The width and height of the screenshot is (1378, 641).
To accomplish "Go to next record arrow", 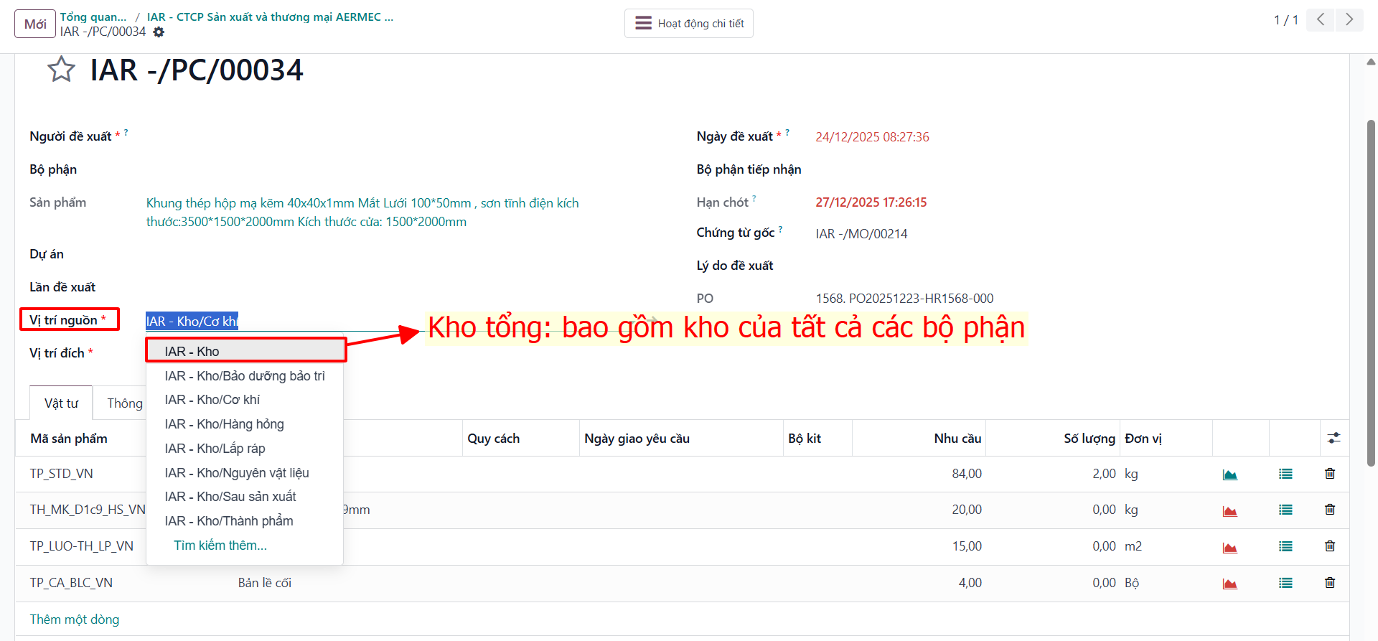I will coord(1349,20).
